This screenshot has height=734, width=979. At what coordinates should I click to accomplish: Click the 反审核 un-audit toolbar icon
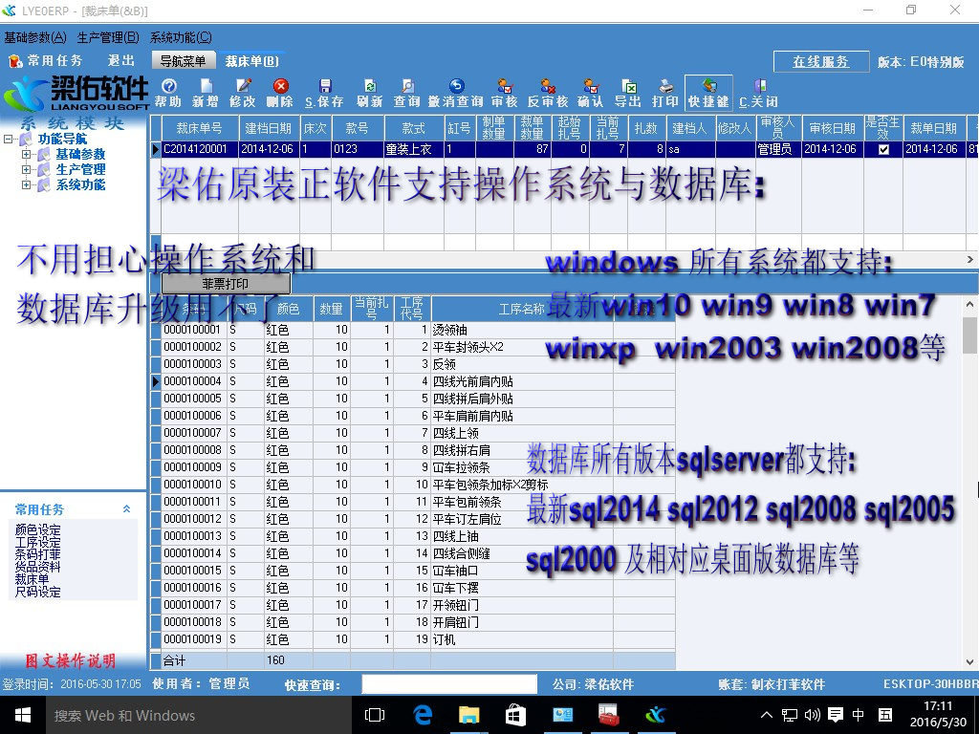coord(548,93)
